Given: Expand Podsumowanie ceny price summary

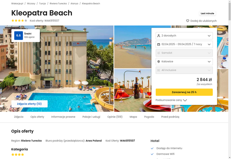Looking at the screenshot, I should coord(171,100).
